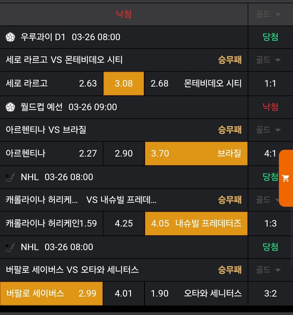Choose 세로 라르고 home odds 2.63
This screenshot has height=315, width=293.
click(x=51, y=84)
